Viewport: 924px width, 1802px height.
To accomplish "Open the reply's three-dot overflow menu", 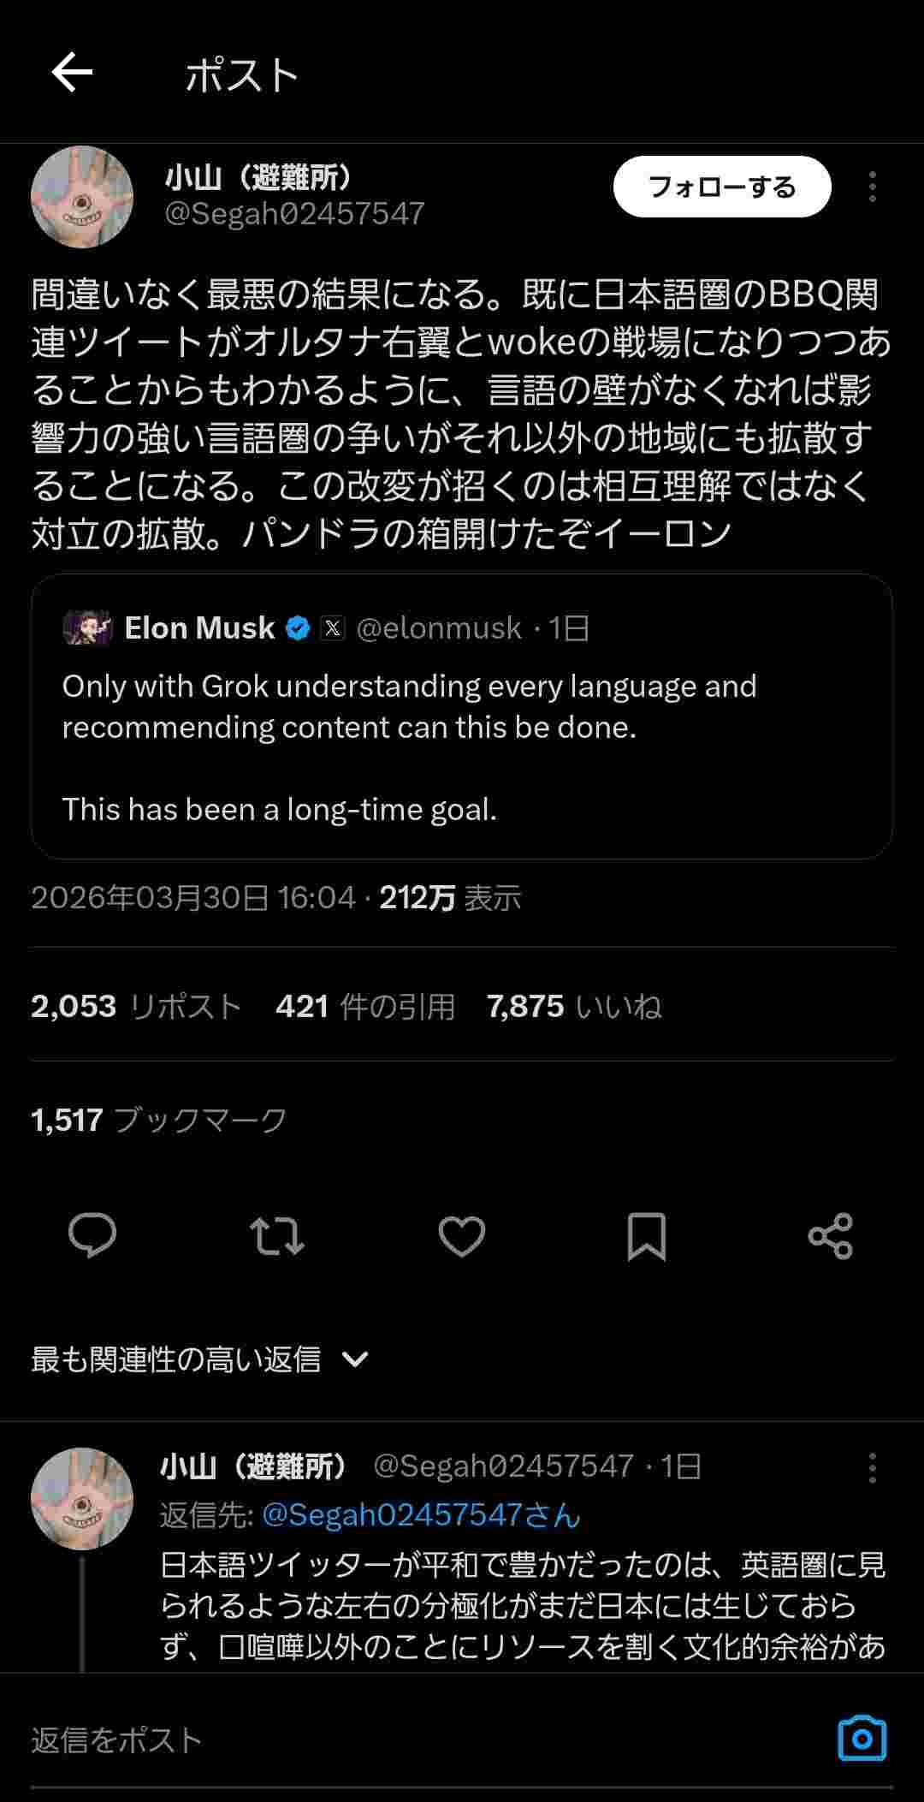I will point(872,1467).
